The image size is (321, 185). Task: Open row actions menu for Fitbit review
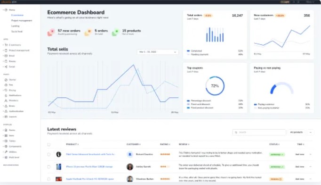(x=311, y=154)
